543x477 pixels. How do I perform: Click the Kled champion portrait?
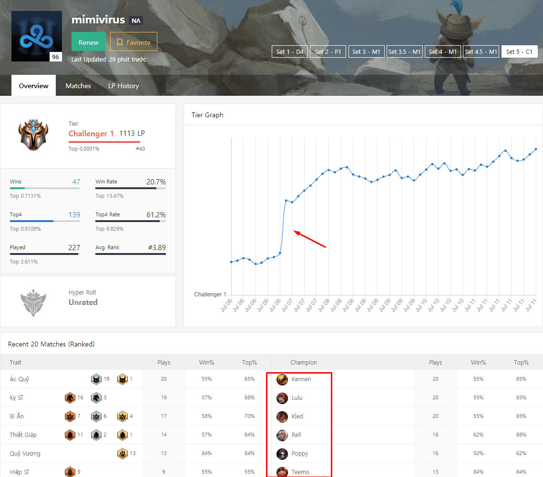[282, 416]
